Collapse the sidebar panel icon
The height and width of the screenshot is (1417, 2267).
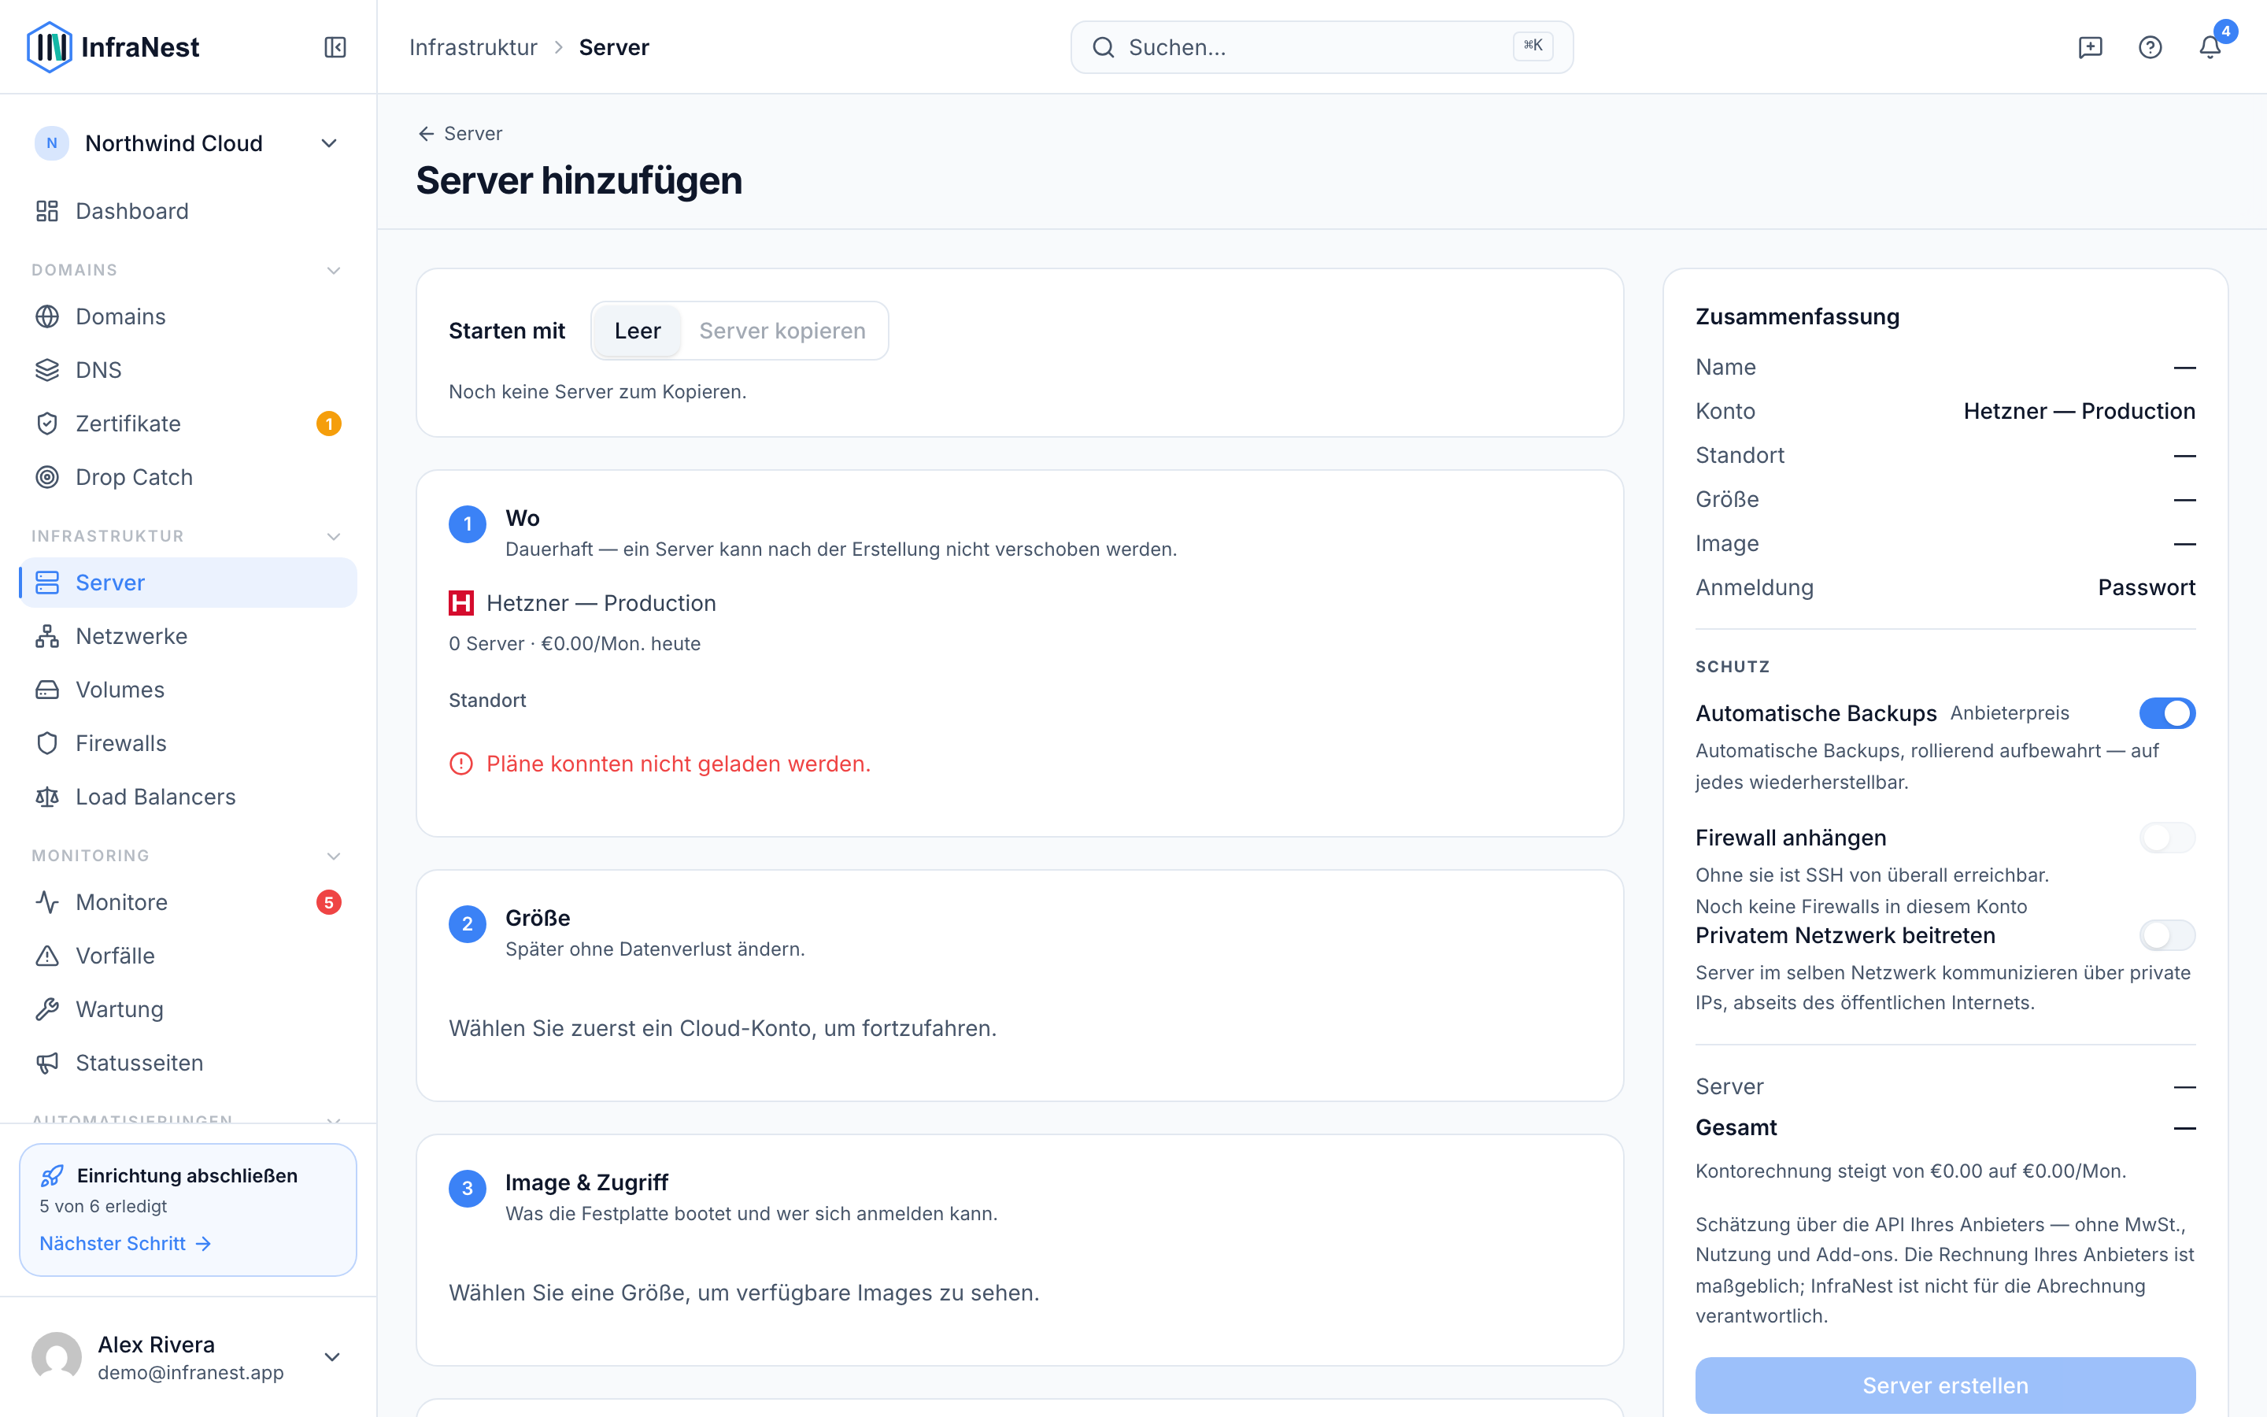coord(335,47)
